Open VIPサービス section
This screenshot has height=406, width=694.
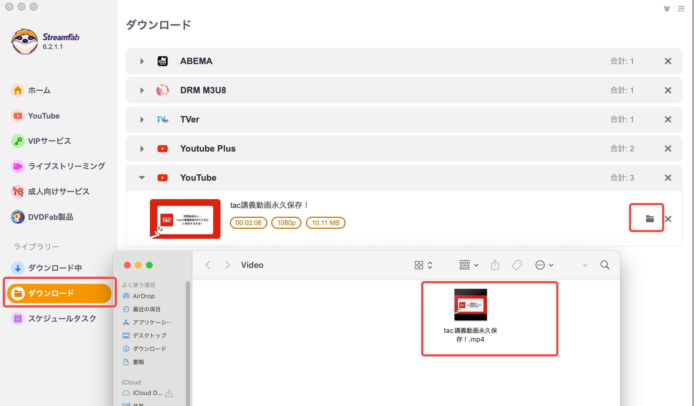(x=41, y=141)
